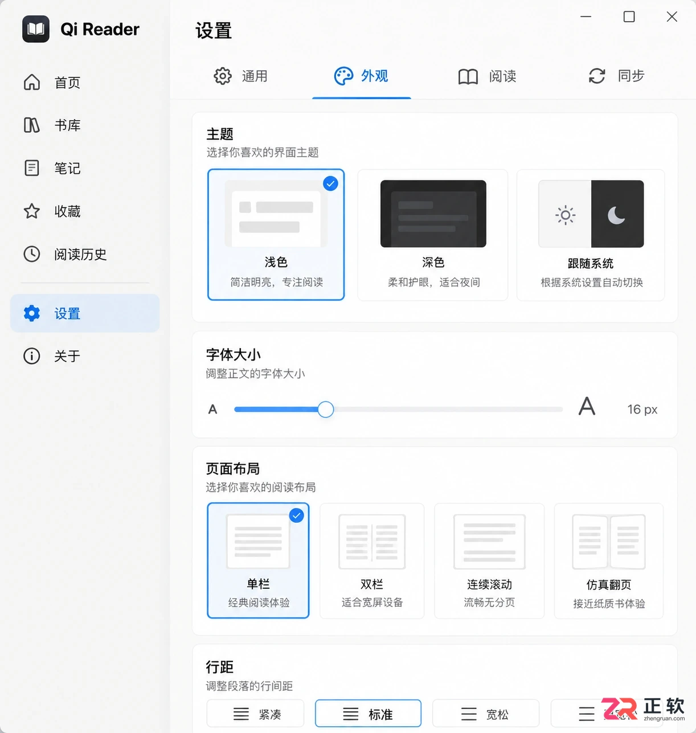Screen dimensions: 696x733
Task: Switch to the 同步 tab
Action: pyautogui.click(x=616, y=76)
